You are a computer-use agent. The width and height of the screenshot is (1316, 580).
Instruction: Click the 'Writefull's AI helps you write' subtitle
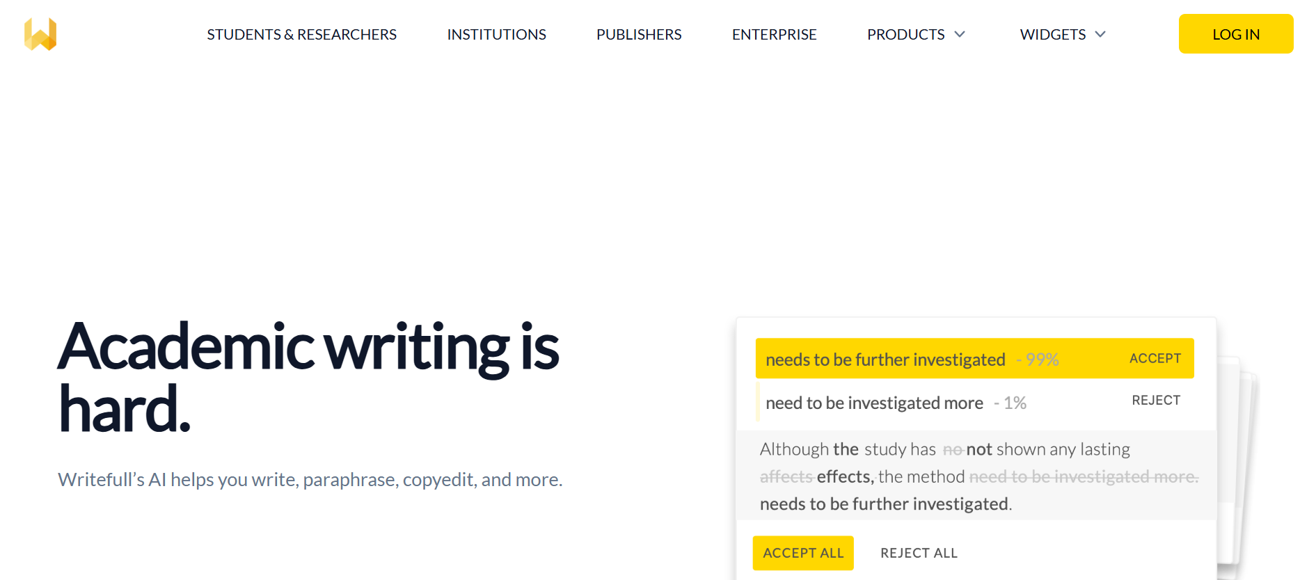click(x=310, y=480)
